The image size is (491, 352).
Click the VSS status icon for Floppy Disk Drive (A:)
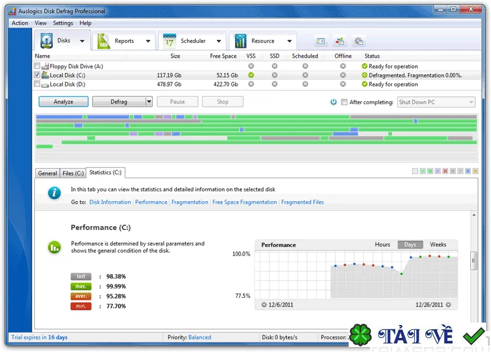(x=251, y=66)
